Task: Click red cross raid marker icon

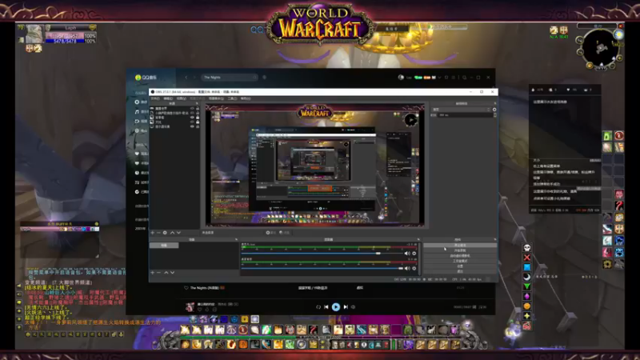Action: [527, 258]
